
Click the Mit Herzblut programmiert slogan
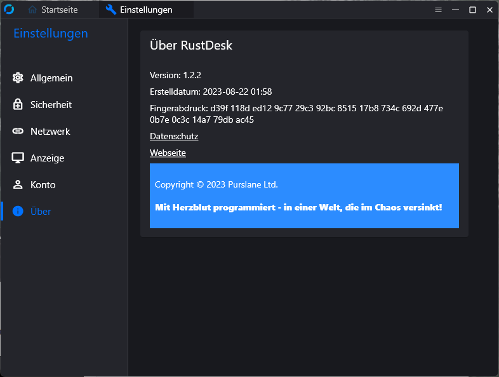tap(298, 207)
